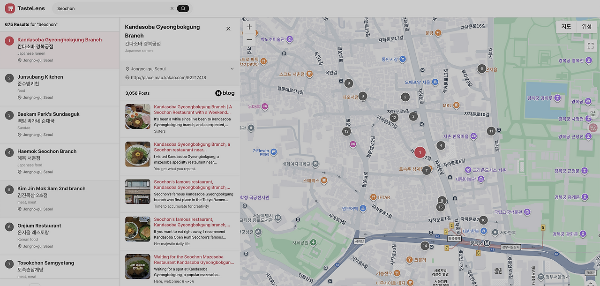Select map marker number 11
This screenshot has width=600, height=286.
tap(491, 131)
